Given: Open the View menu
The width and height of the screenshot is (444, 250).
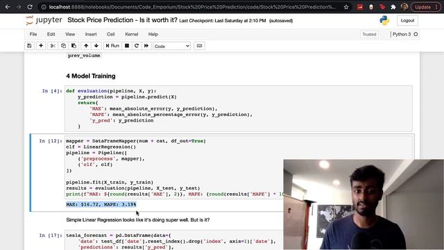Looking at the screenshot, I should (x=70, y=34).
